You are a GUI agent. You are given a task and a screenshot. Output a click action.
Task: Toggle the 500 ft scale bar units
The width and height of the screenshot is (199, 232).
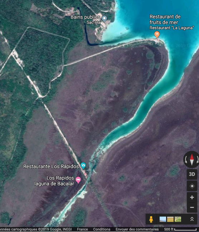[180, 229]
